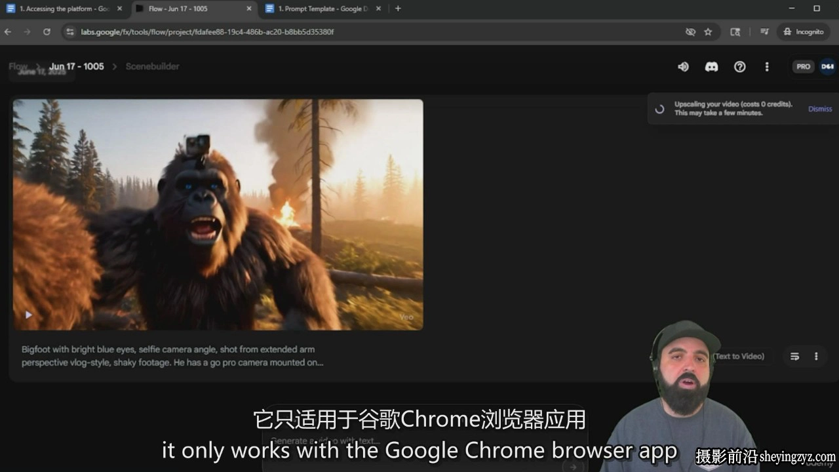The height and width of the screenshot is (472, 839).
Task: Open the Prompt Template Google Docs tab
Action: (x=323, y=9)
